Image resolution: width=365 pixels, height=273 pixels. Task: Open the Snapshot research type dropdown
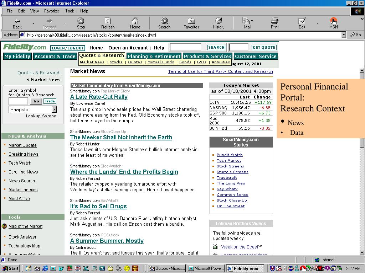[x=54, y=109]
